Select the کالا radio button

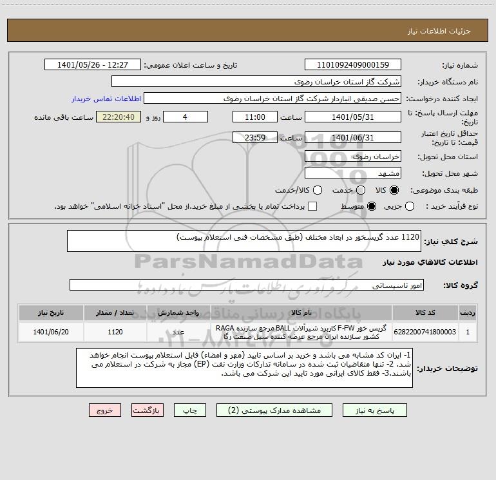pos(394,190)
